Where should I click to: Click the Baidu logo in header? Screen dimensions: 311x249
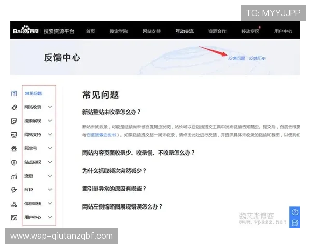point(26,30)
